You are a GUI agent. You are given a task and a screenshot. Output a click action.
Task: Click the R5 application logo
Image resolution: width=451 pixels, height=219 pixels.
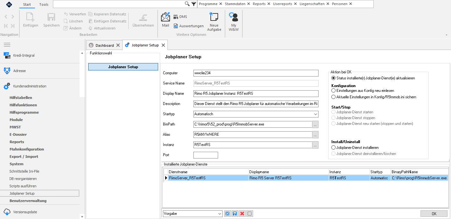point(9,4)
